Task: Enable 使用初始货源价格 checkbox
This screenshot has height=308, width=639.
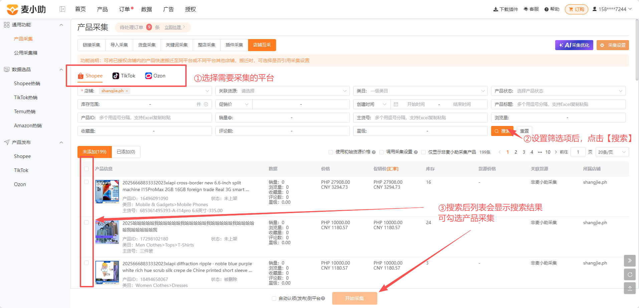Action: pyautogui.click(x=331, y=152)
